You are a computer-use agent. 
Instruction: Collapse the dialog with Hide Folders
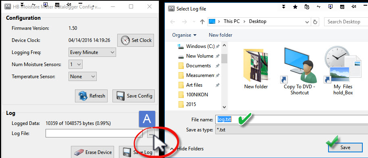click(x=187, y=149)
